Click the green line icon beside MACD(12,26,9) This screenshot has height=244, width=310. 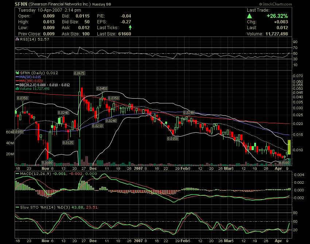(17, 175)
